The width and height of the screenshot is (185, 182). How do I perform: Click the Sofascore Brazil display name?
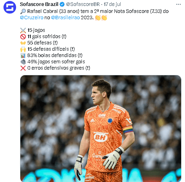tap(39, 4)
